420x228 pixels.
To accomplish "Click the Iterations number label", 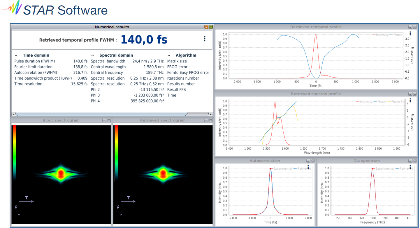I will coord(183,78).
